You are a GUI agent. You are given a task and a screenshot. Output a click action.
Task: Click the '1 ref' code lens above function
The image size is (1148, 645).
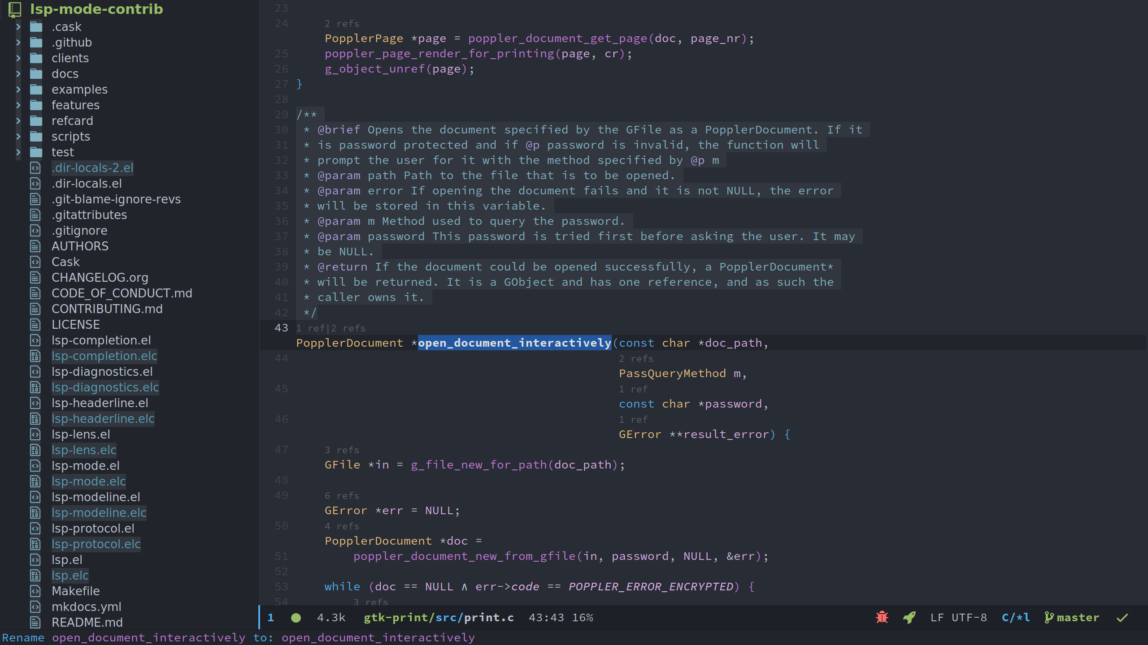coord(309,328)
